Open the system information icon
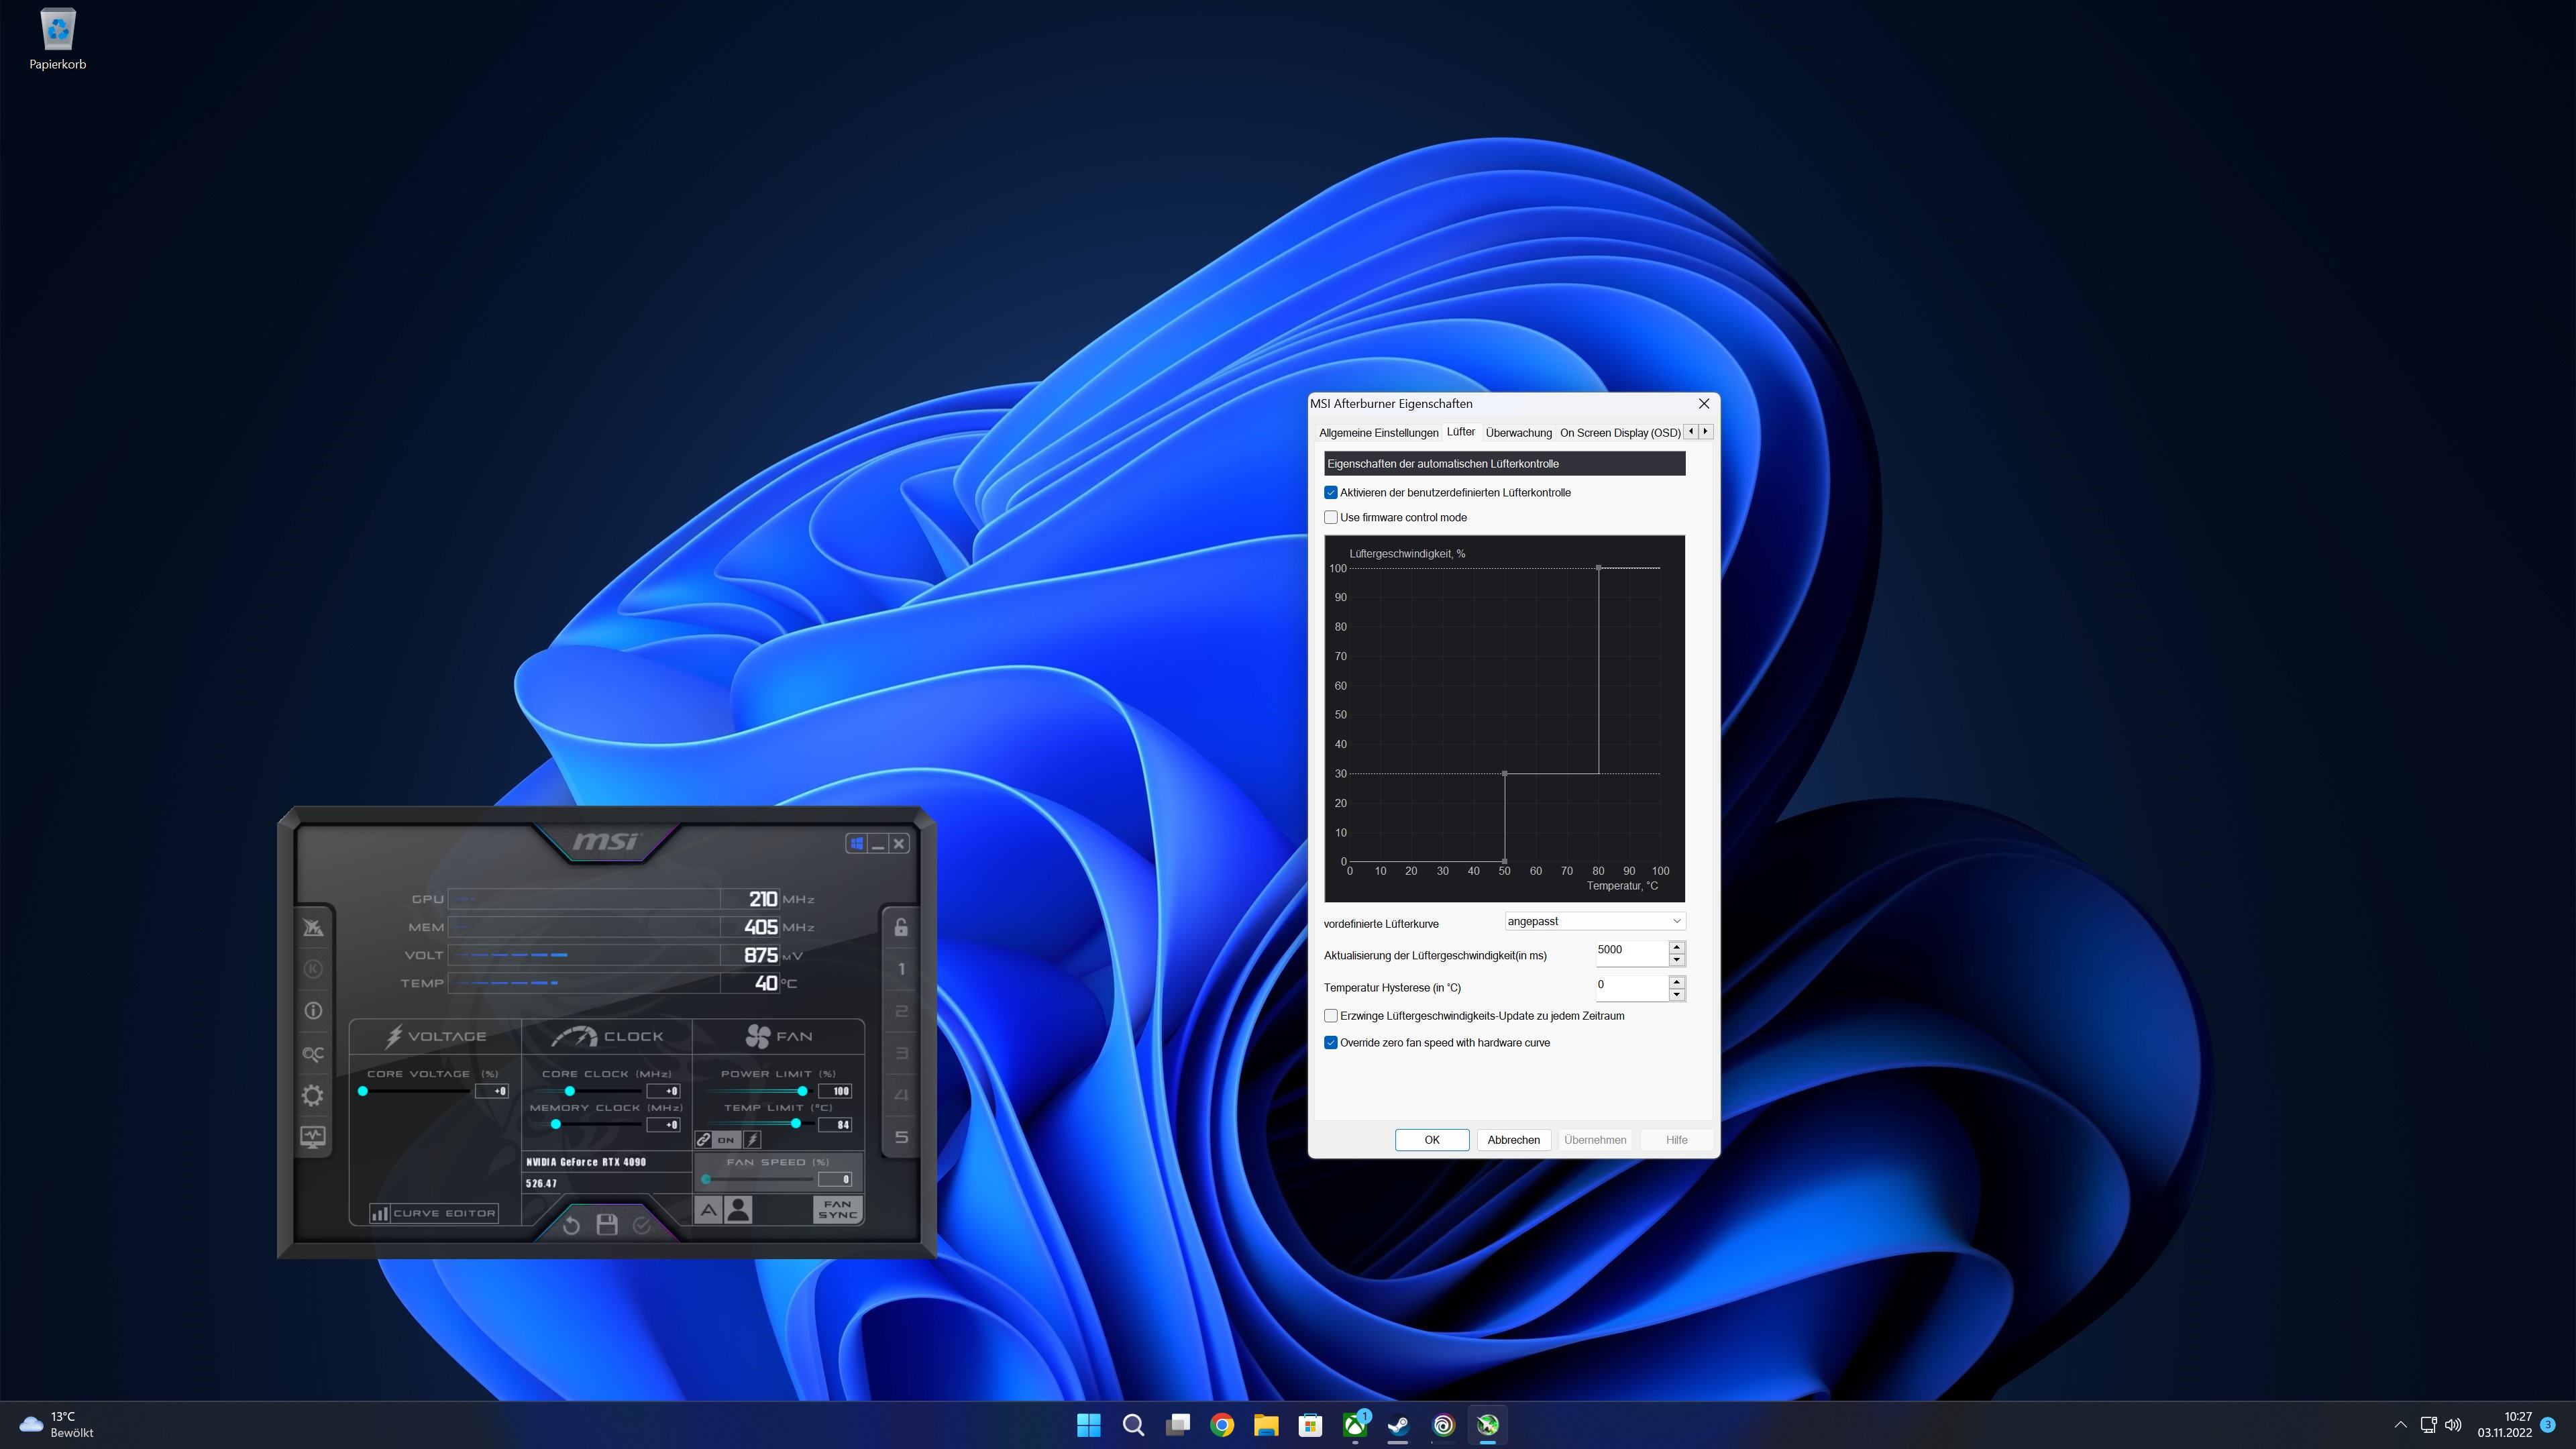Screen dimensions: 2576x1449 tap(313, 1011)
